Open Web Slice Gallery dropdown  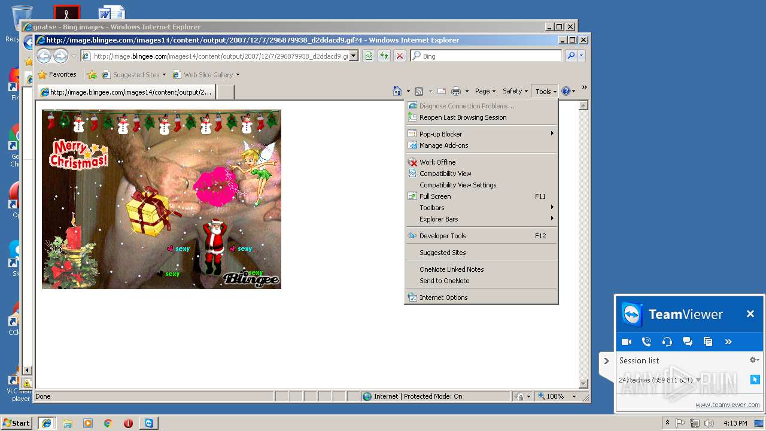pos(238,75)
